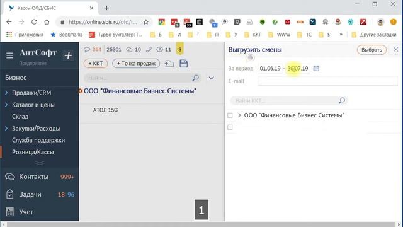Viewport: 403px width, 227px height.
Task: Click the 25301 counter
Action: pos(113,50)
